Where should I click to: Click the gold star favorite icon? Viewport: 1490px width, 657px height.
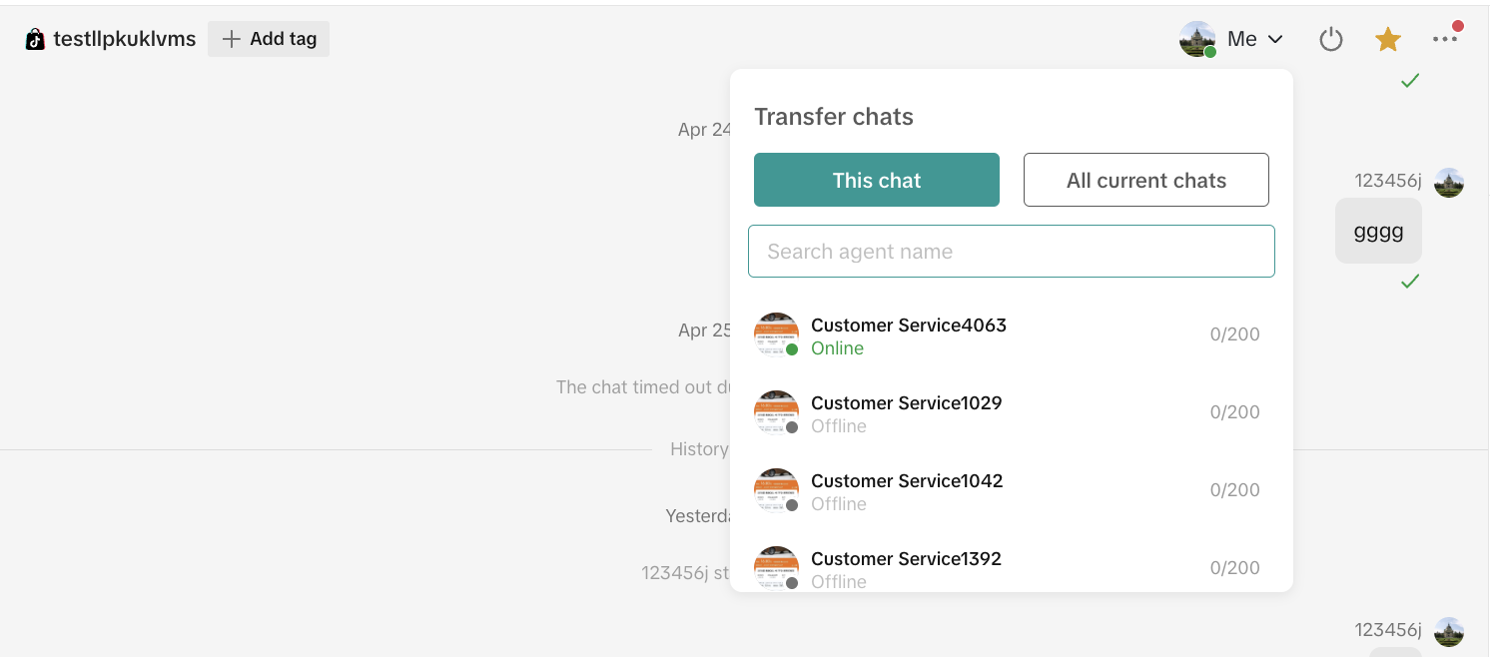pos(1388,40)
